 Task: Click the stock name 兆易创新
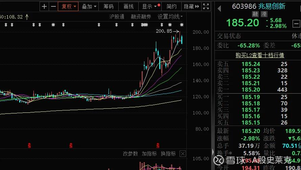tap(272, 6)
